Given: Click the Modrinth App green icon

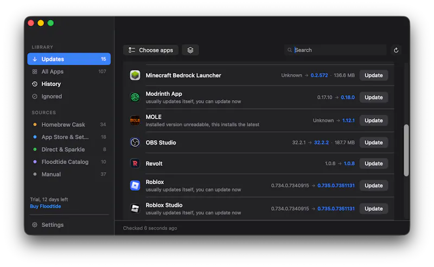Looking at the screenshot, I should point(135,97).
